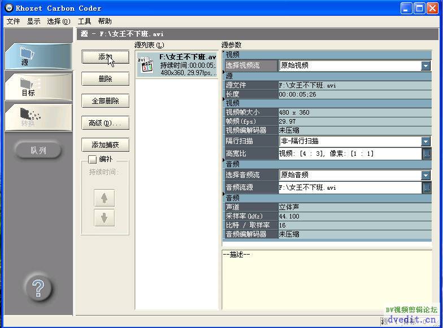Click the up arrow duration button

pos(104,198)
